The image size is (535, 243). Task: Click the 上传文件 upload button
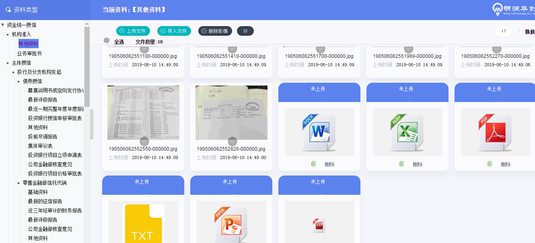[x=133, y=31]
